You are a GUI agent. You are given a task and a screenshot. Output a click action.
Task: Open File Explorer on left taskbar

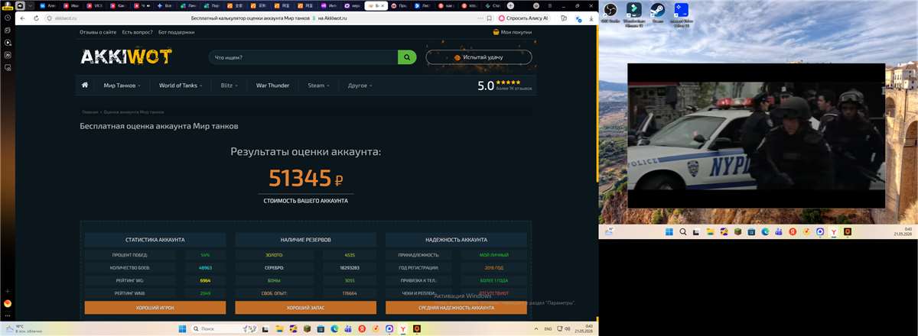(x=281, y=329)
